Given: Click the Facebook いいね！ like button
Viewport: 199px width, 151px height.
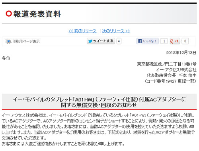Looking at the screenshot, I should click(148, 41).
